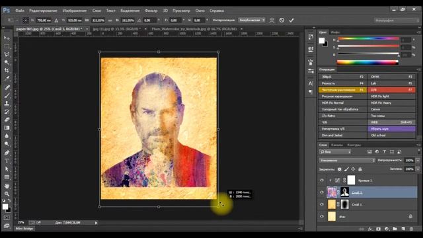
Task: Switch to the Каналы tab
Action: click(x=336, y=145)
